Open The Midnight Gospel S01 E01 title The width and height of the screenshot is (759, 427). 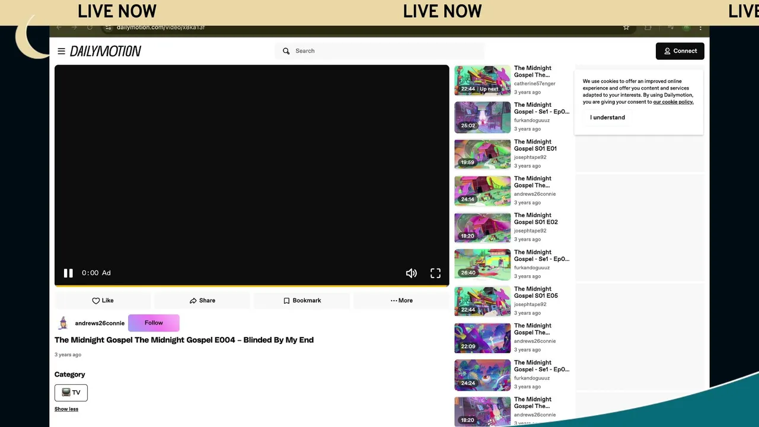(x=535, y=145)
